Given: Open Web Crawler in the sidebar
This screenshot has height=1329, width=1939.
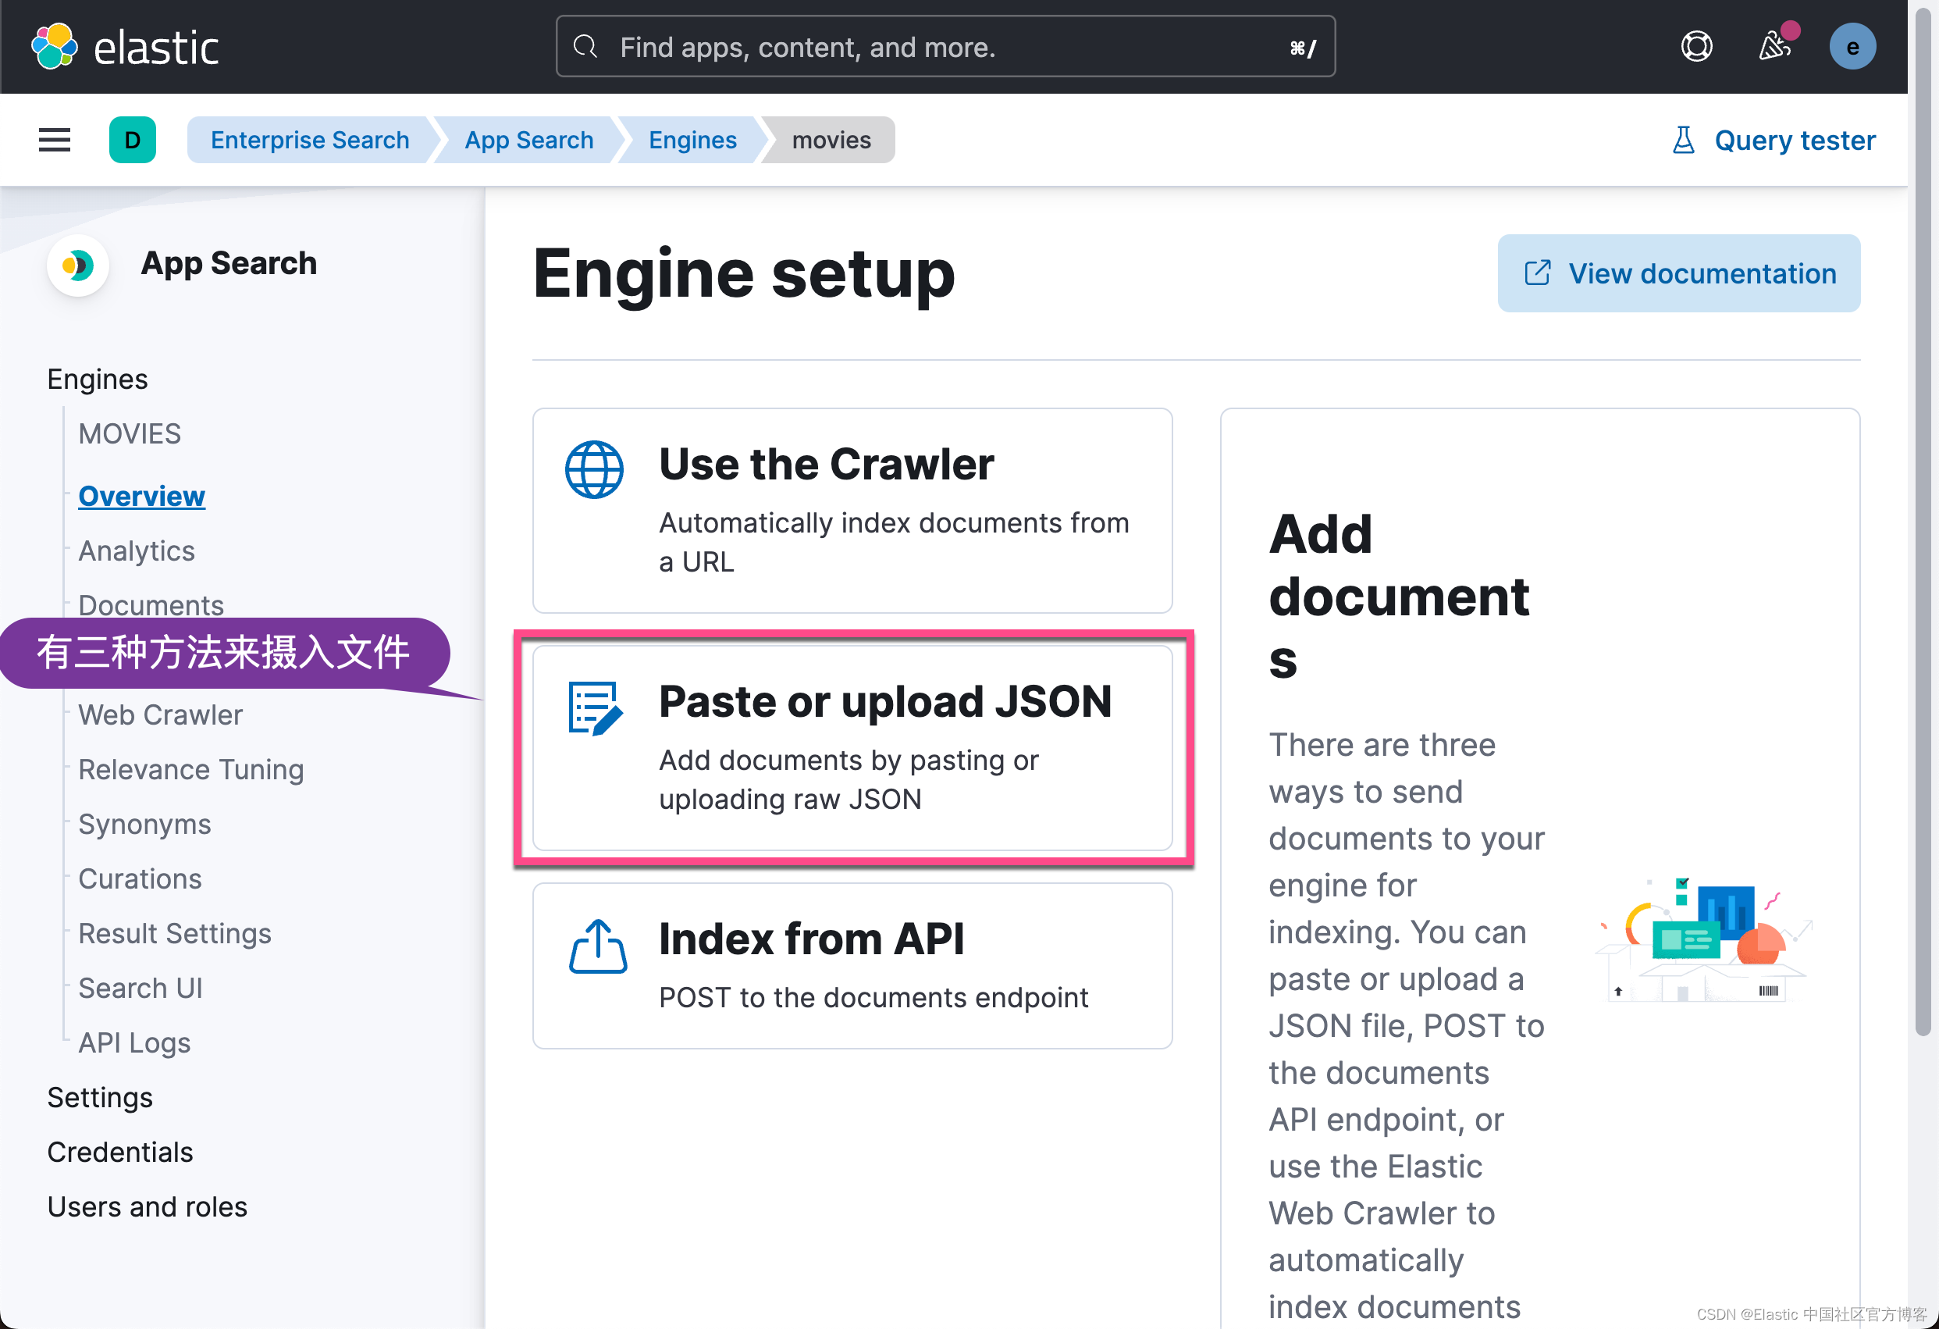Looking at the screenshot, I should tap(160, 714).
